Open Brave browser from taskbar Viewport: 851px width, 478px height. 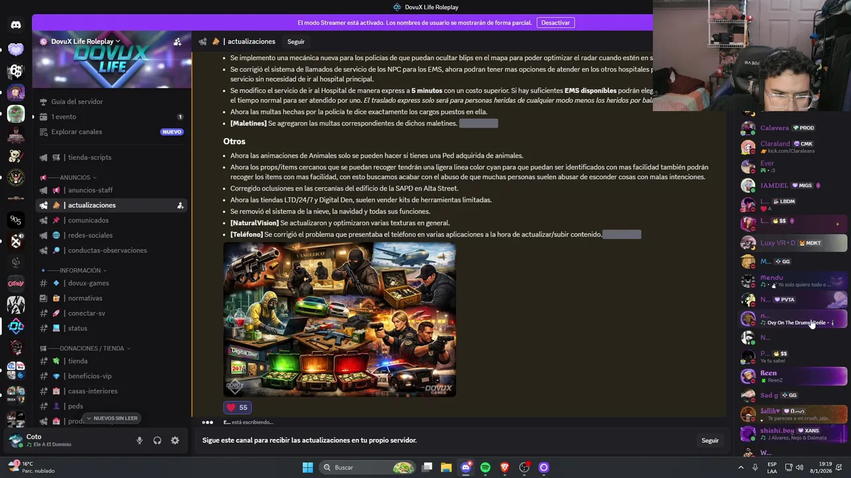pos(505,467)
